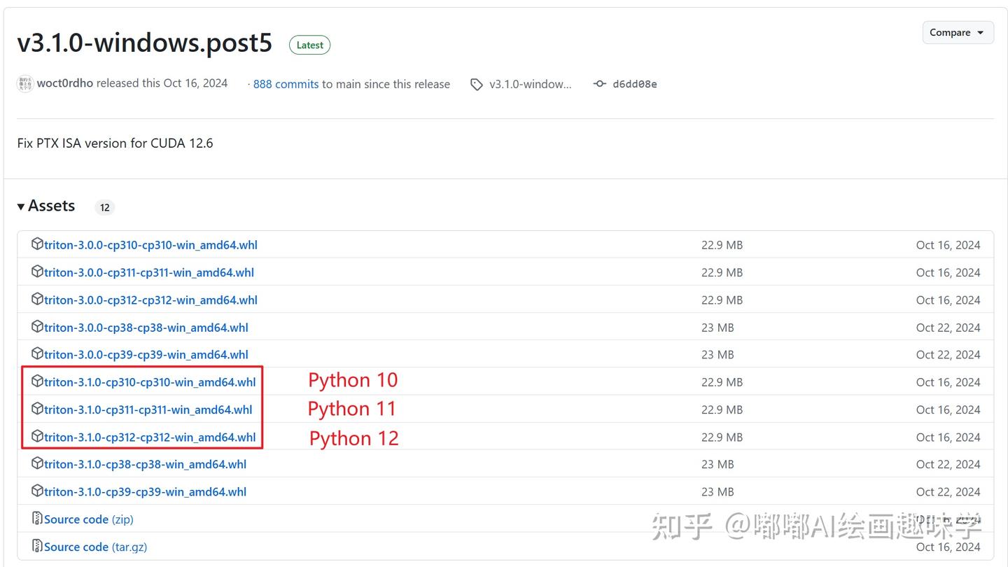The image size is (1008, 567).
Task: Collapse the Assets section triangle
Action: pos(22,206)
